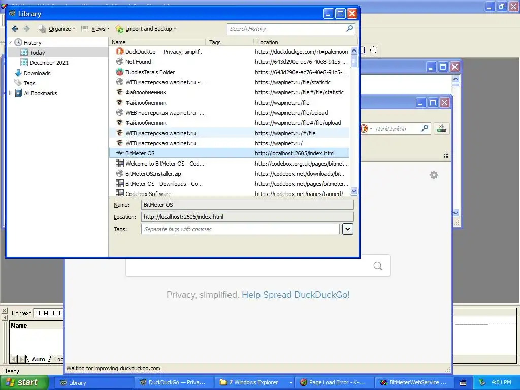Click the DuckDuckGo page search magnifier
The height and width of the screenshot is (390, 520).
tap(378, 266)
